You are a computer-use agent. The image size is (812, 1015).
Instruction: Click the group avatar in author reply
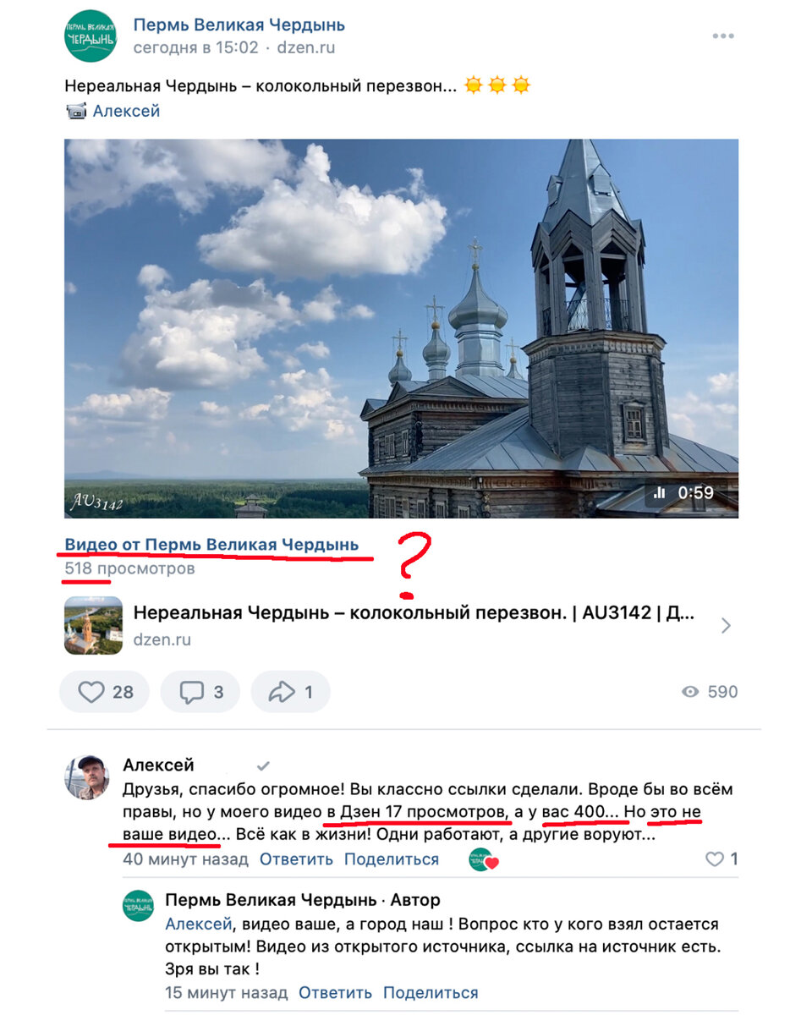pos(138,905)
